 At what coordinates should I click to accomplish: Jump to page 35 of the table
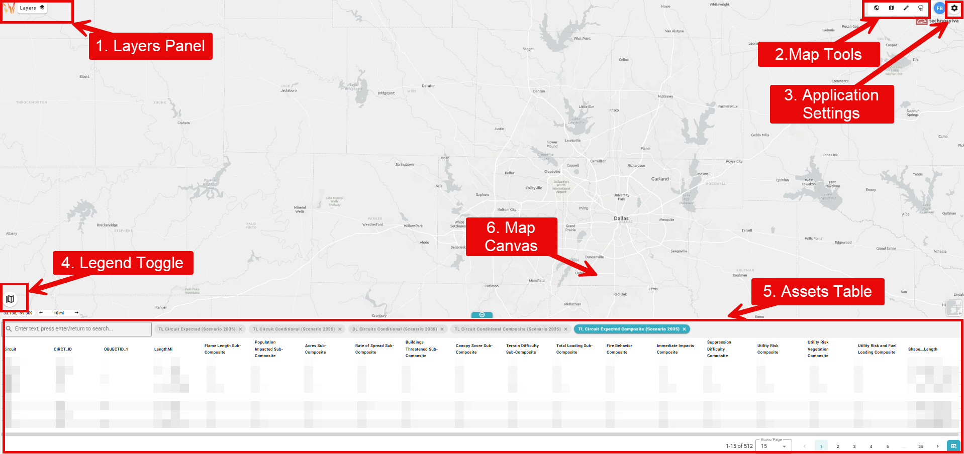tap(921, 446)
